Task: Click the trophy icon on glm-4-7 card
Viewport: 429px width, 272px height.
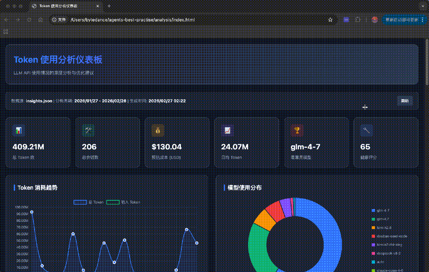Action: pyautogui.click(x=297, y=130)
